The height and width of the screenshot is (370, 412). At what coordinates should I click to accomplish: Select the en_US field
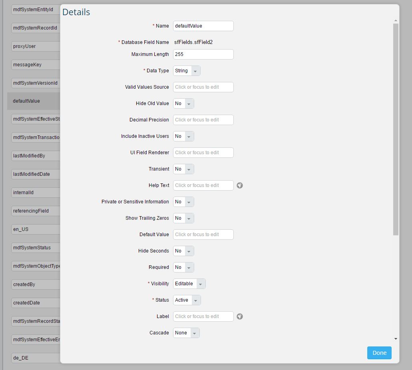pyautogui.click(x=36, y=229)
